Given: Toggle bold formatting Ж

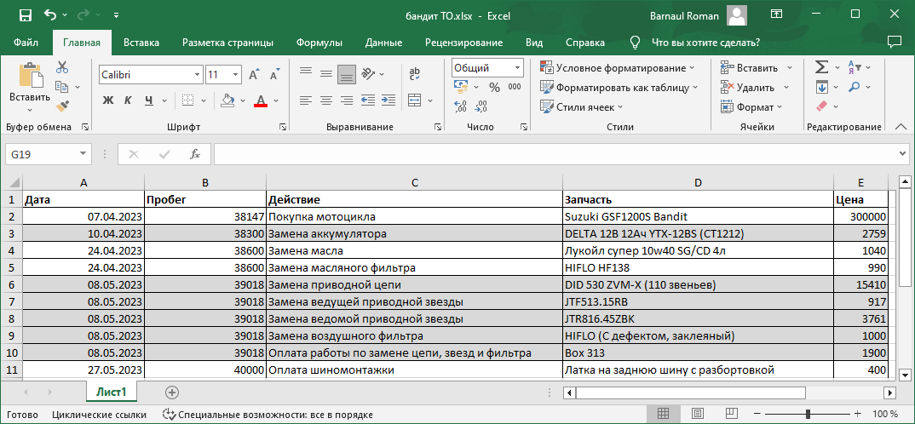Looking at the screenshot, I should [107, 100].
